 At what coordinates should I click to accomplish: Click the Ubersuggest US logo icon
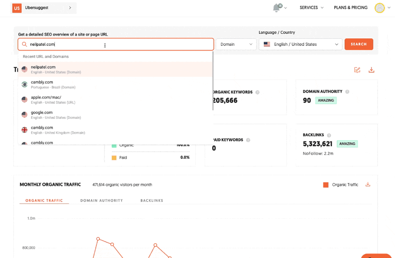click(17, 8)
